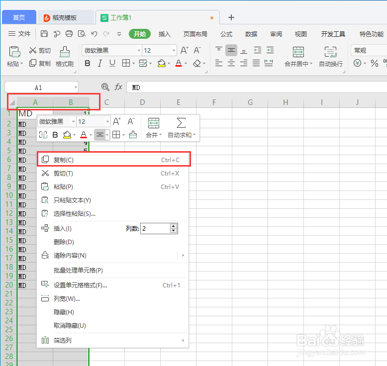The image size is (387, 366).
Task: Align text right in ribbon
Action: (x=244, y=64)
